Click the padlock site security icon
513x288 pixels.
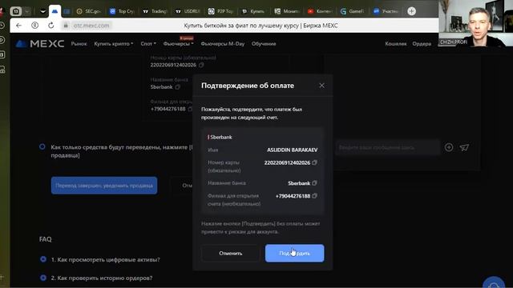click(66, 26)
